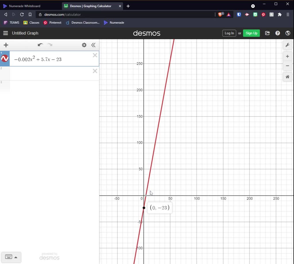Reset viewport with the home icon

click(287, 77)
